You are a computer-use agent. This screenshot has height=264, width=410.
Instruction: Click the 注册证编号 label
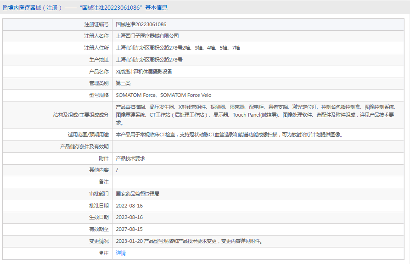click(x=96, y=24)
